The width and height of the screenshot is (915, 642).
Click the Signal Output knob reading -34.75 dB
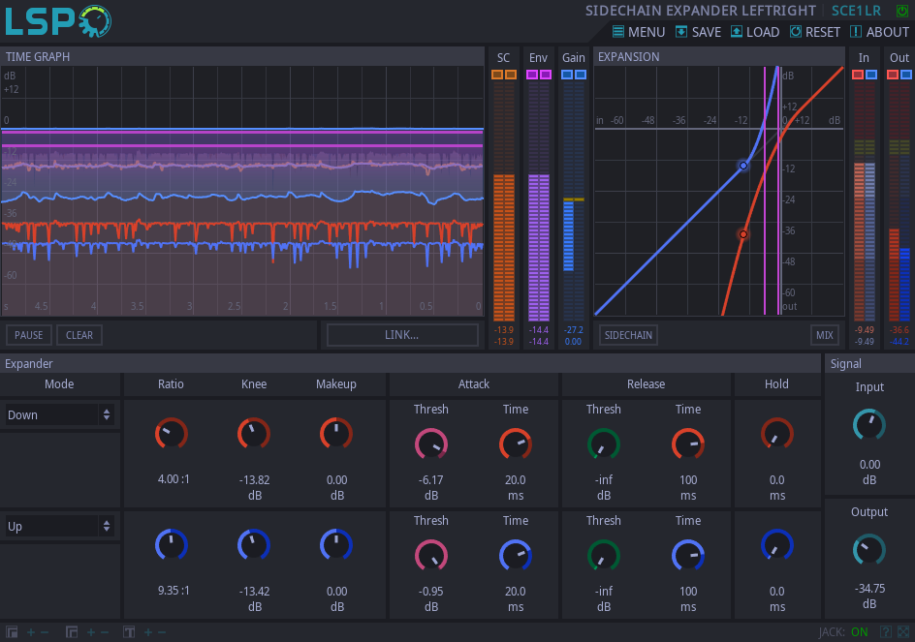pyautogui.click(x=869, y=549)
